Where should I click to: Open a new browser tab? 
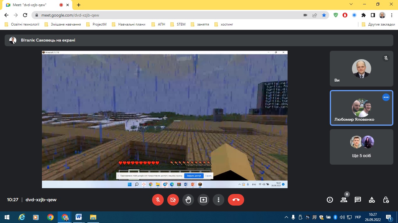pyautogui.click(x=79, y=5)
